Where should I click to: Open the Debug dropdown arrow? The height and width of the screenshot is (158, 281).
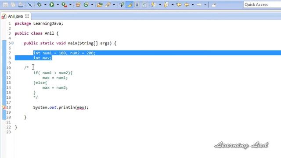[45, 5]
